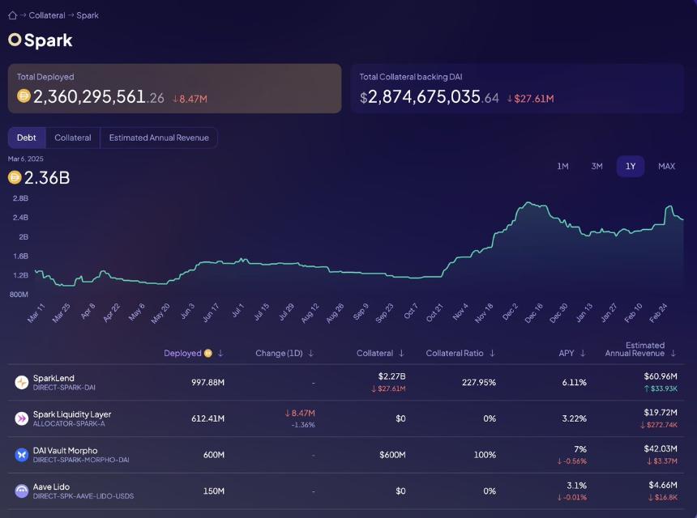The height and width of the screenshot is (518, 697).
Task: Click the SparkLend star icon
Action: (21, 382)
